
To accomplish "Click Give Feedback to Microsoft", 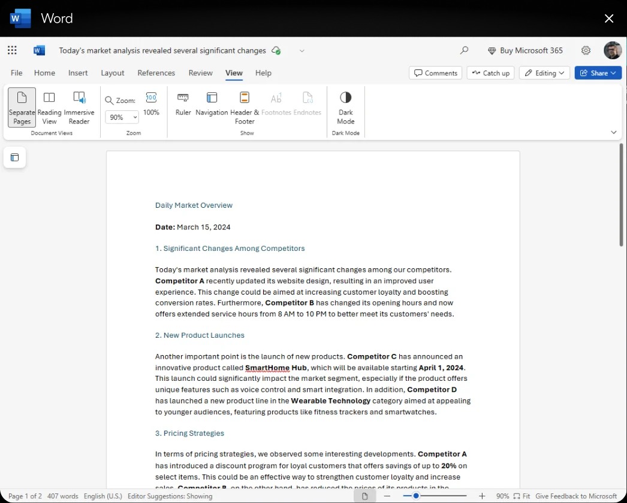I will (x=576, y=496).
